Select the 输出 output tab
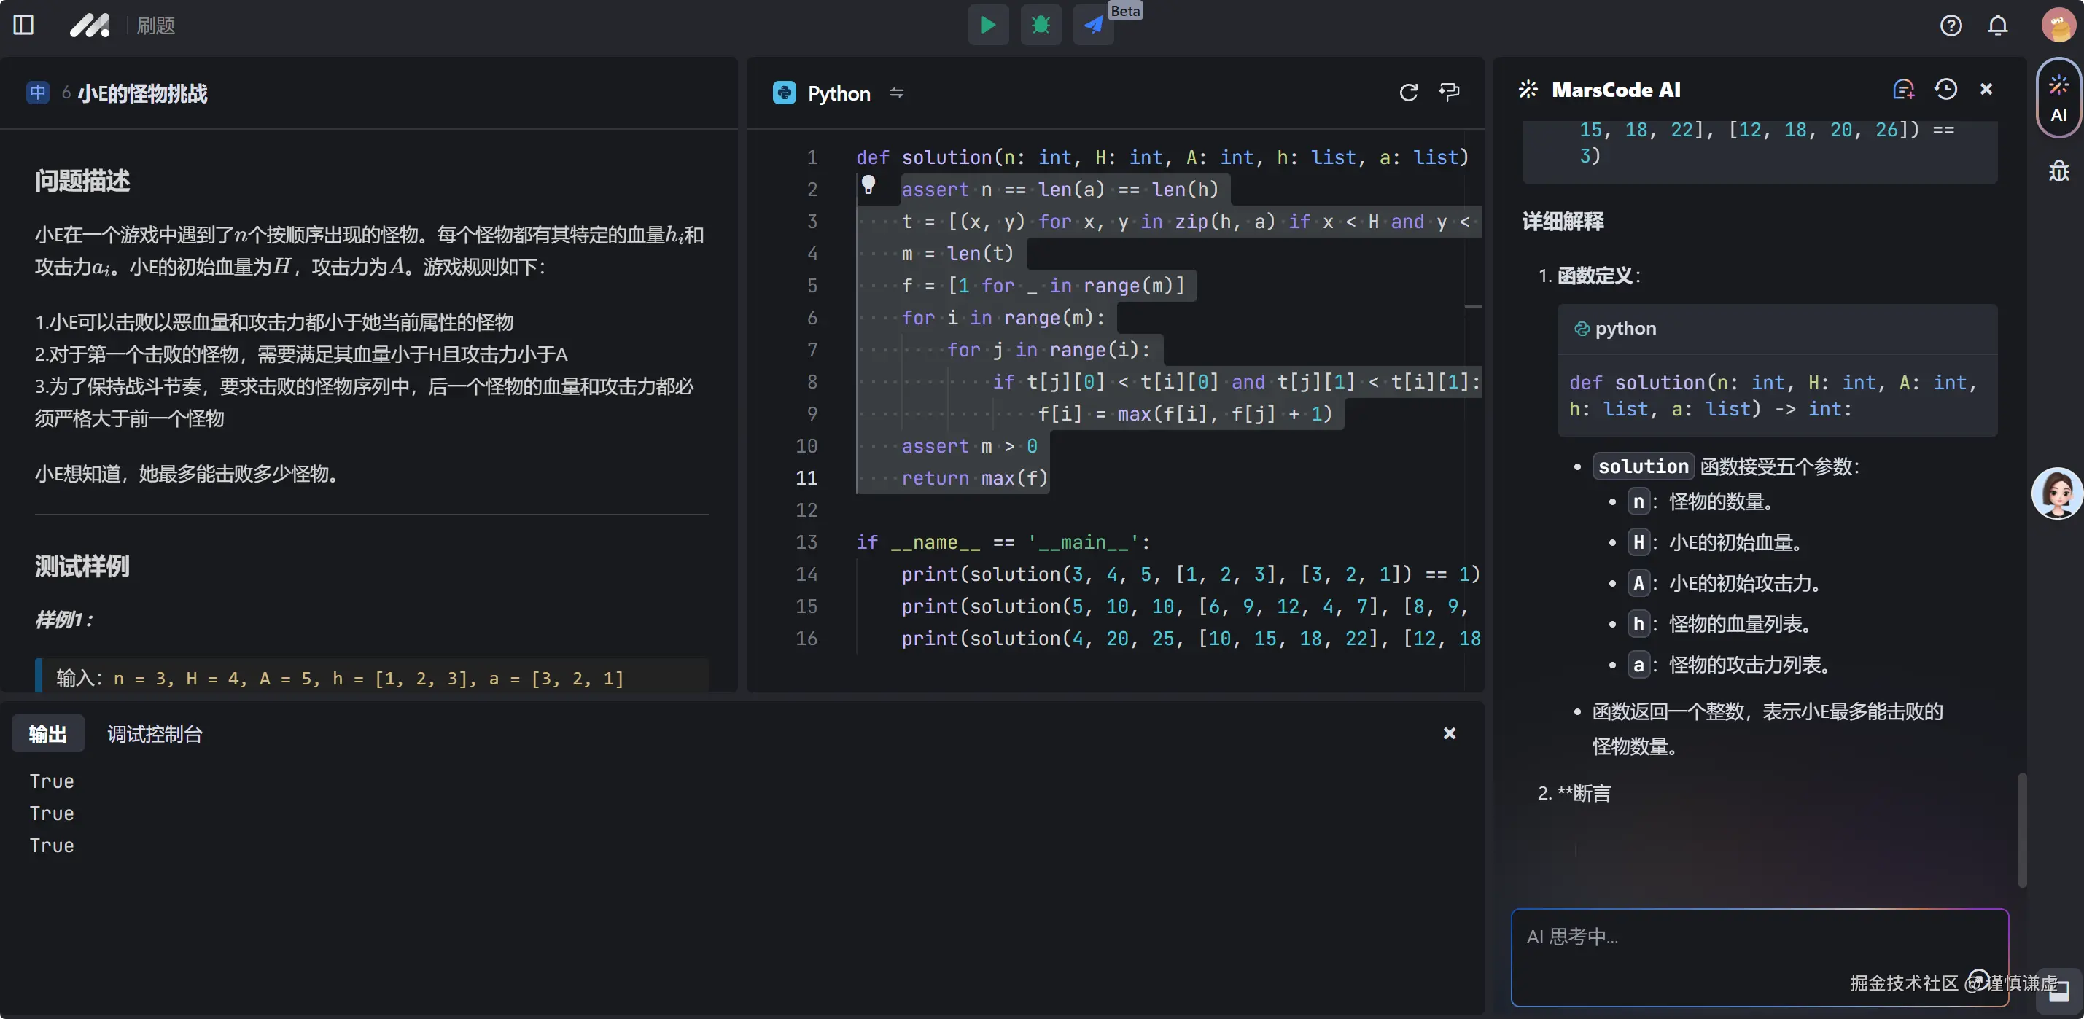2084x1019 pixels. 47,733
